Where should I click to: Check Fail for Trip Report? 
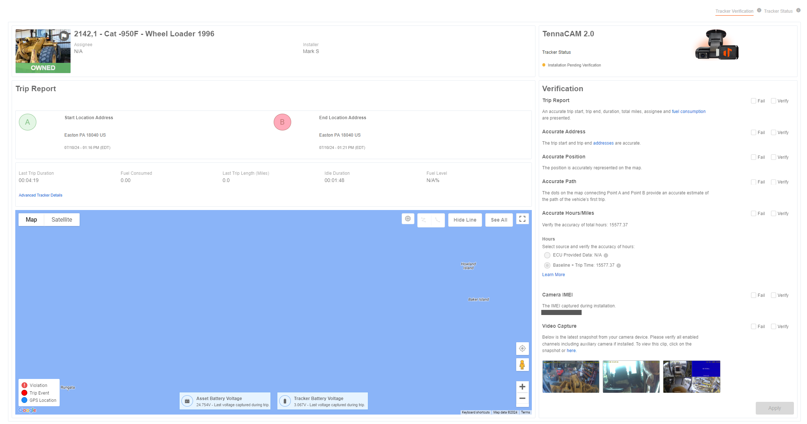point(754,101)
